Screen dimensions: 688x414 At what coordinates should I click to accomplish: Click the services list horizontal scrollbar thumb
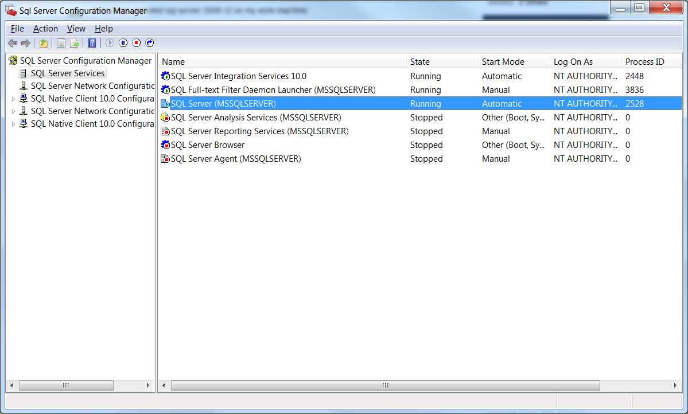pos(385,385)
